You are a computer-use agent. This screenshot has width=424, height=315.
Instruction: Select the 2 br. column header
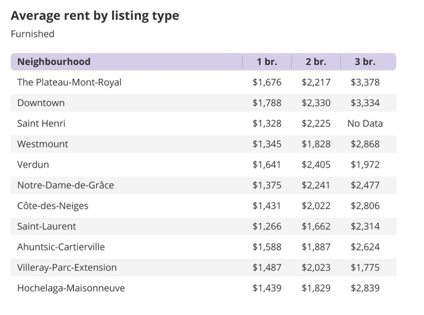[316, 61]
